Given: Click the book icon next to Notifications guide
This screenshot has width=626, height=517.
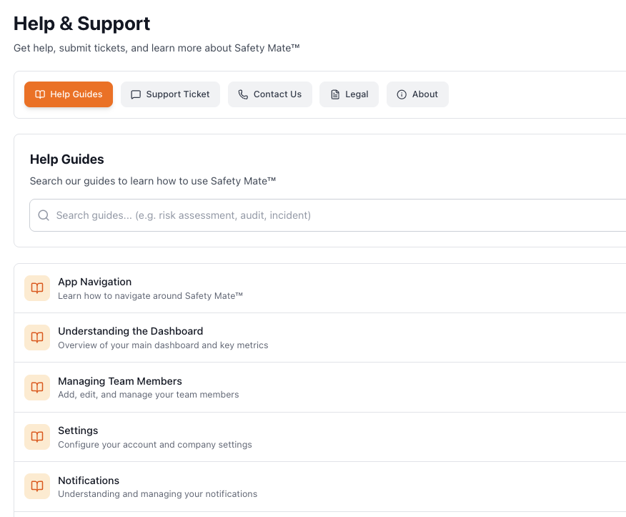Looking at the screenshot, I should [37, 487].
